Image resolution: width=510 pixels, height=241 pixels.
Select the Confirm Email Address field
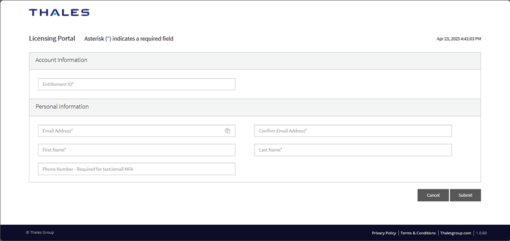pyautogui.click(x=352, y=131)
